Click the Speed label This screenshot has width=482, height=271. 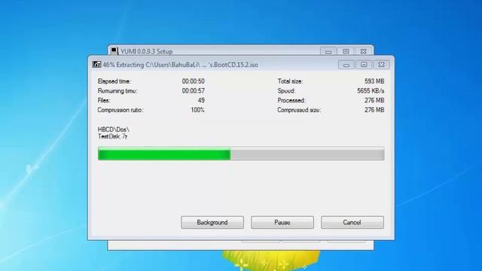point(286,91)
